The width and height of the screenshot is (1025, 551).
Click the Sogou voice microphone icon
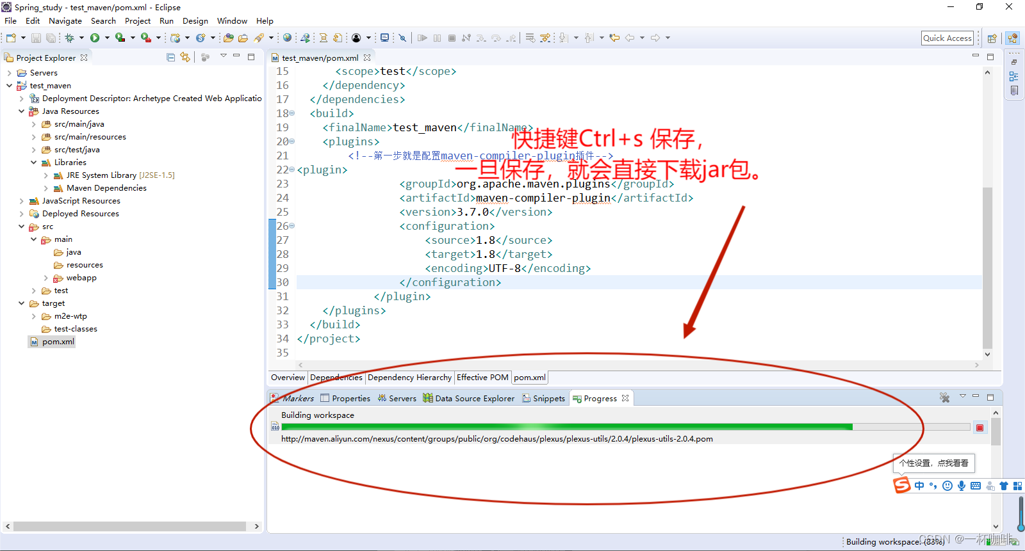[x=962, y=486]
